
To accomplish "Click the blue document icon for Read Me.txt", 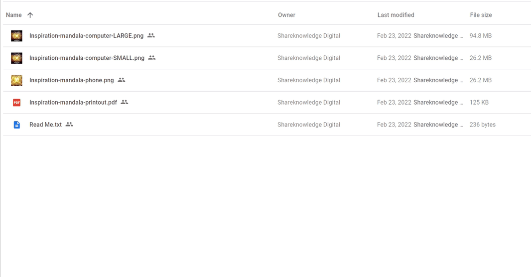I will (x=16, y=125).
